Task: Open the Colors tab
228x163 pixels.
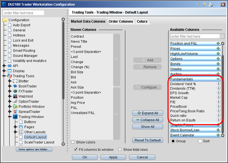Action: [x=142, y=22]
